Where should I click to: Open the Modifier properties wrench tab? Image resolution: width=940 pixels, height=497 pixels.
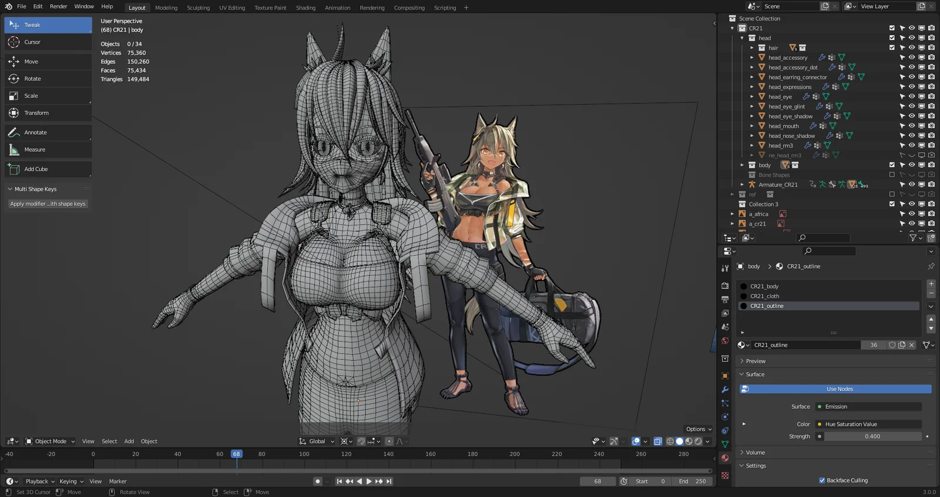(x=725, y=390)
